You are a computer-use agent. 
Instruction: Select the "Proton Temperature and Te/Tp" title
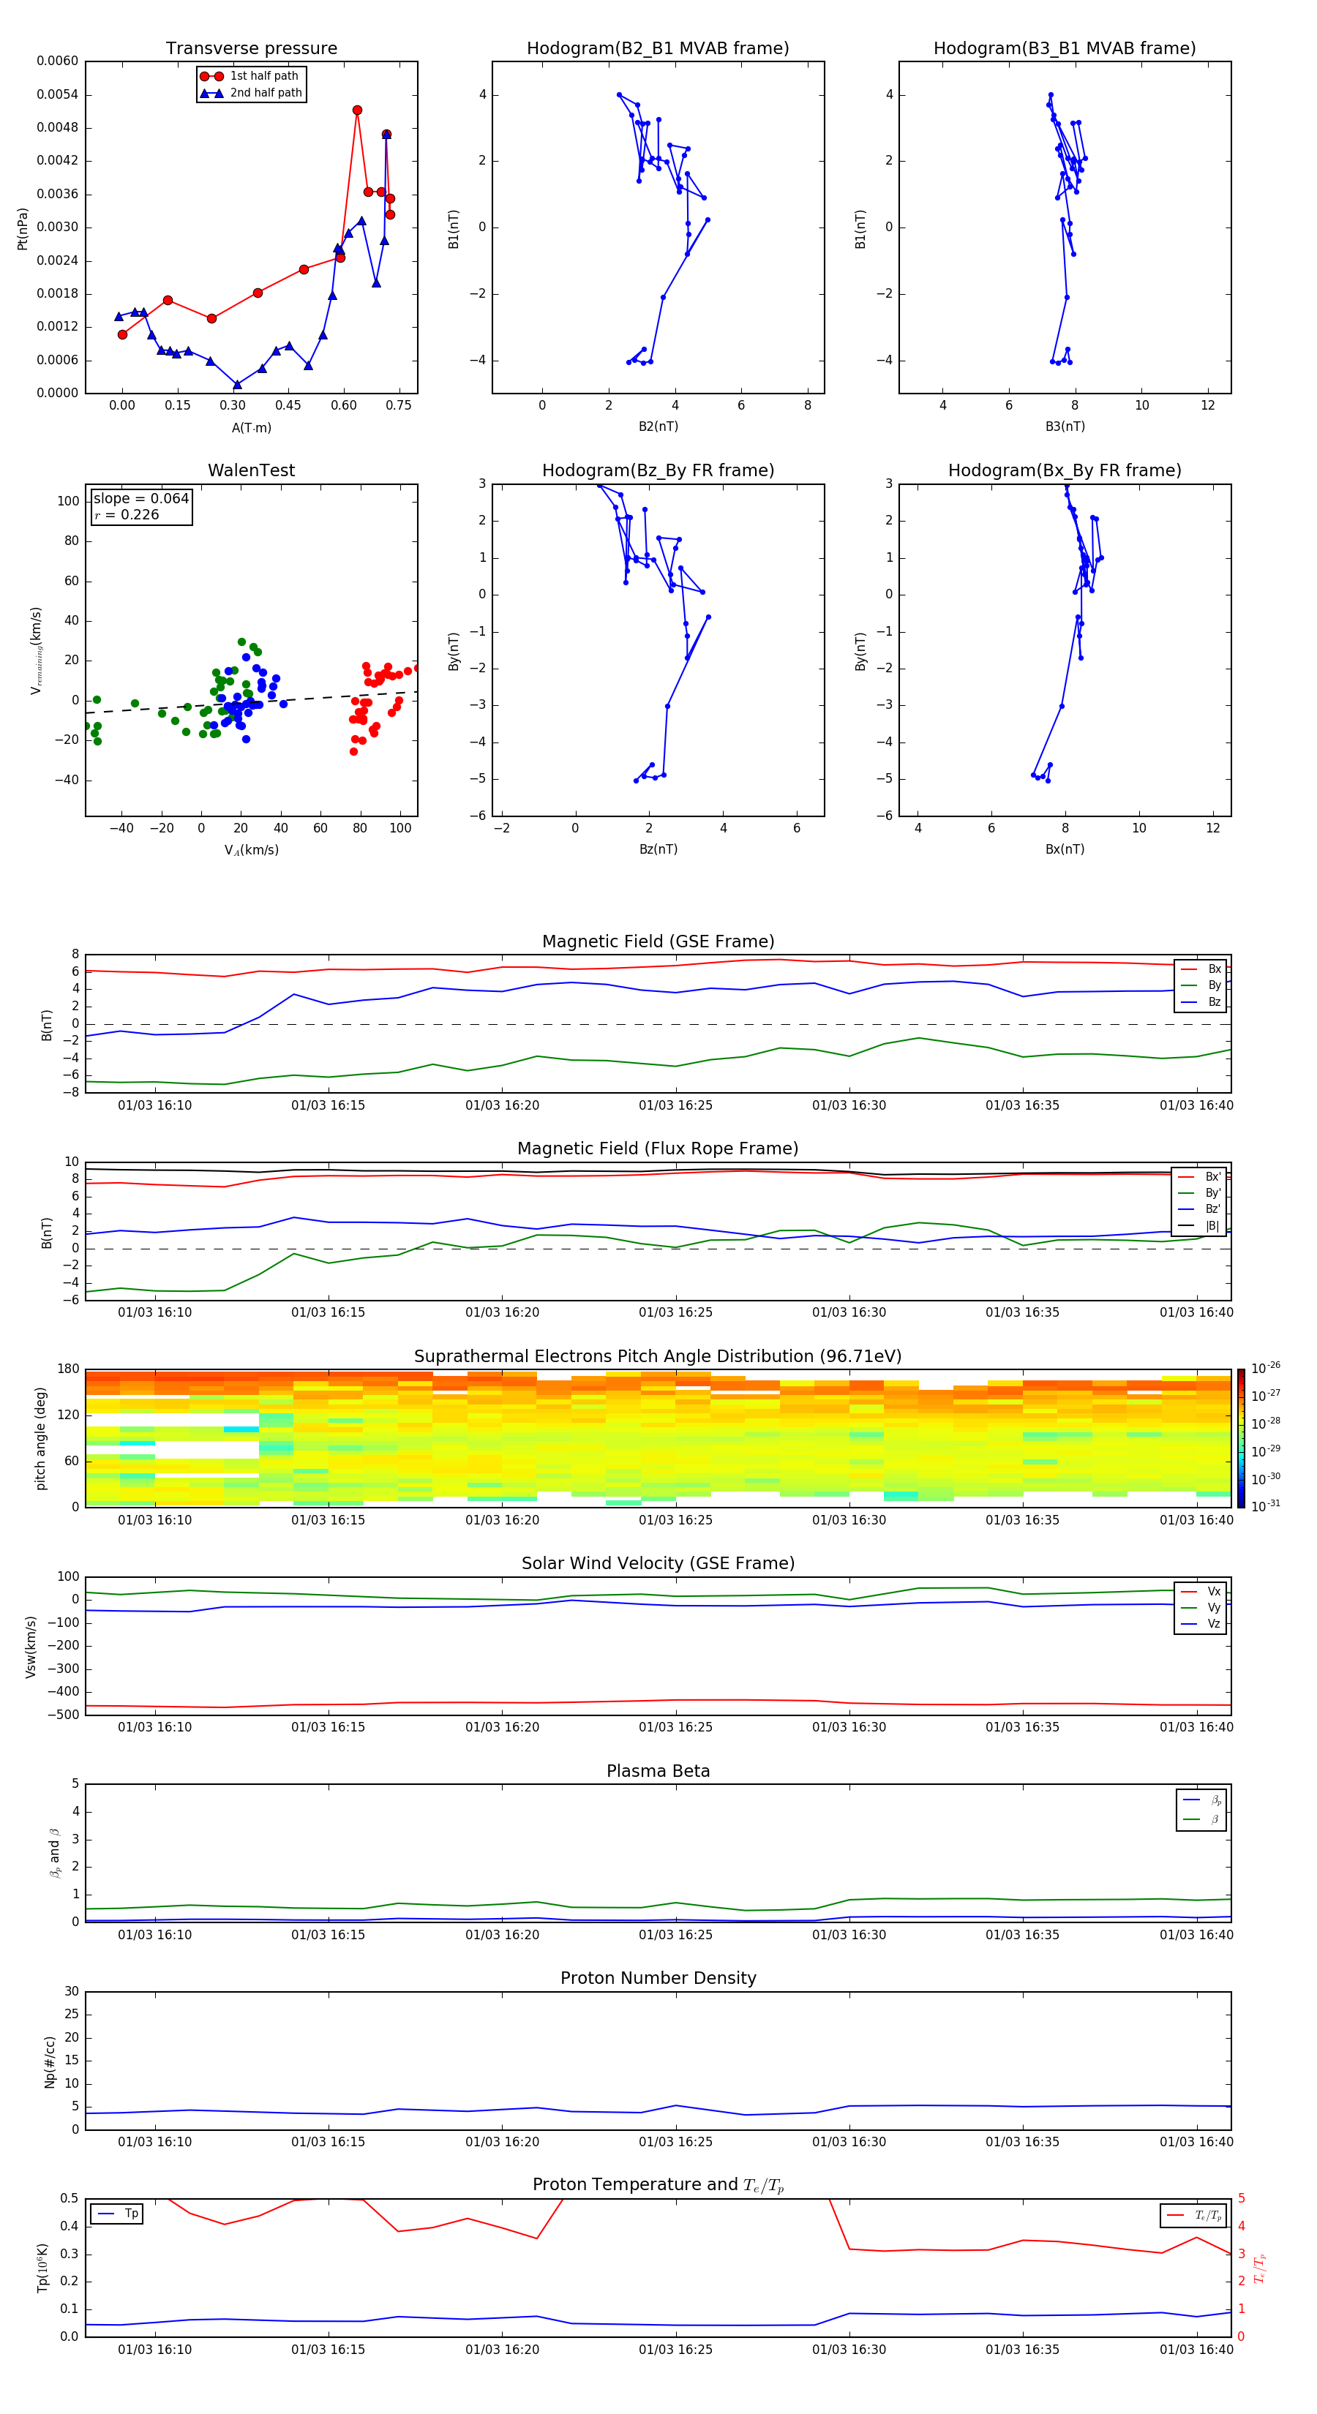[x=658, y=2185]
